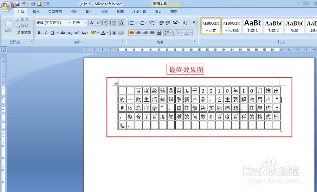
Task: Open the font name dropdown 宋体
Action: [x=70, y=23]
